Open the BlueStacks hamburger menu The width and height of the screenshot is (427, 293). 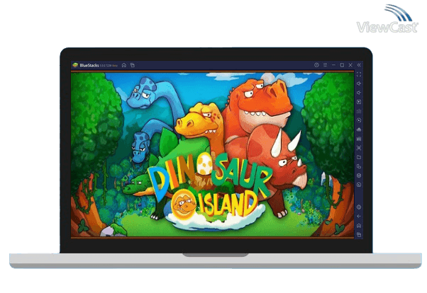click(325, 65)
